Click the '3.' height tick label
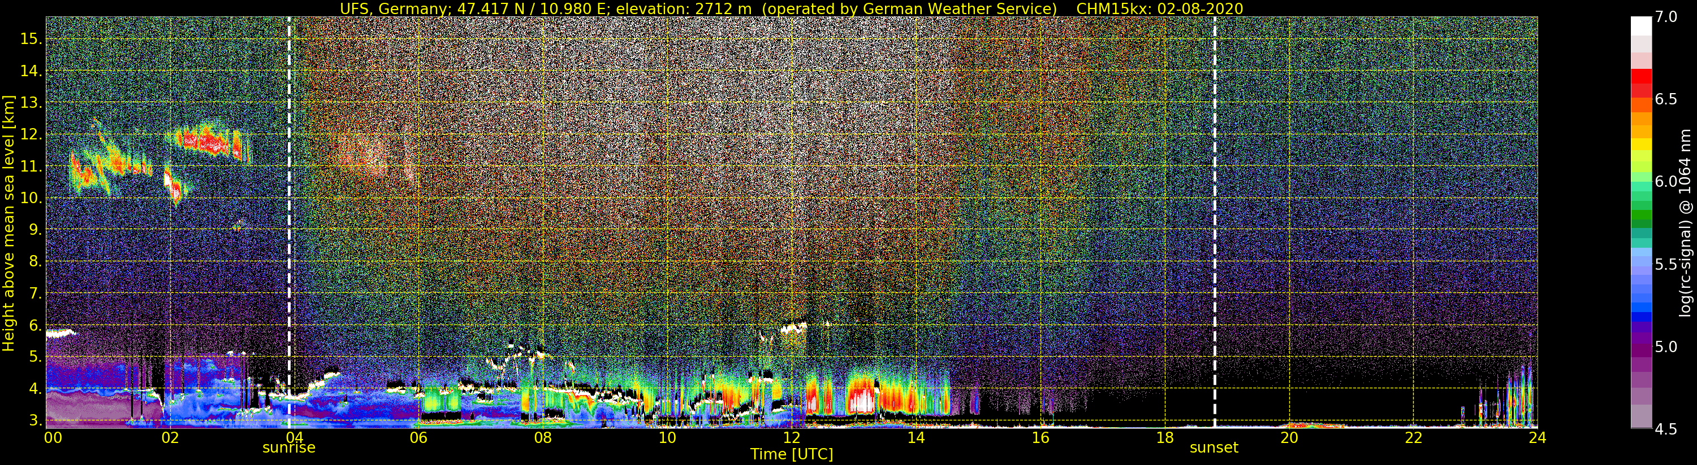1697x465 pixels. pos(35,420)
